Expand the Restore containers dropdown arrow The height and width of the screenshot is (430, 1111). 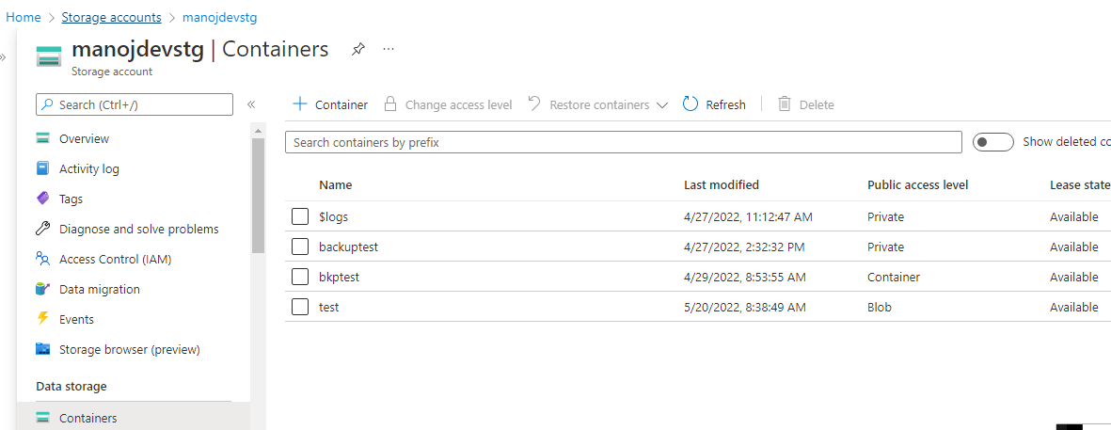pos(662,105)
